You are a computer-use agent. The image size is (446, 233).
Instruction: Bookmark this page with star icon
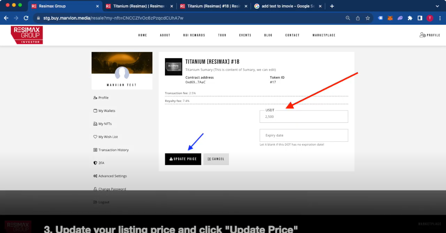click(368, 18)
